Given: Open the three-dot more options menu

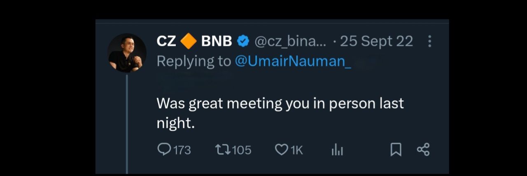Looking at the screenshot, I should point(429,41).
